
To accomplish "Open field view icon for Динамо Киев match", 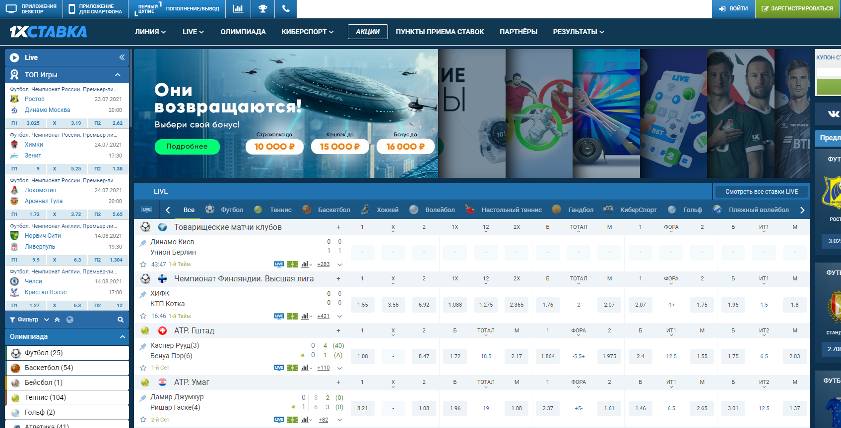I will pos(293,264).
